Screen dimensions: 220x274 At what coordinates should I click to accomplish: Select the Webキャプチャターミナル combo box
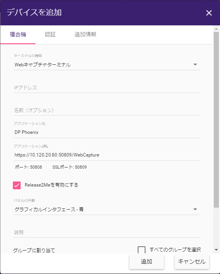coord(106,65)
